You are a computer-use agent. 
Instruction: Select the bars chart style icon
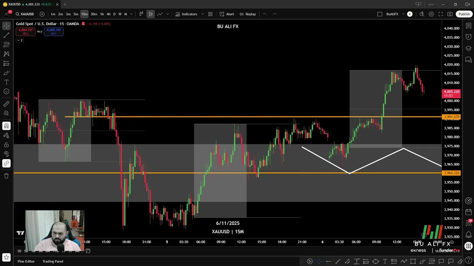141,14
